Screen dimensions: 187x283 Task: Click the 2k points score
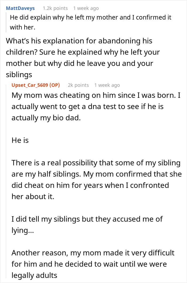pos(78,85)
